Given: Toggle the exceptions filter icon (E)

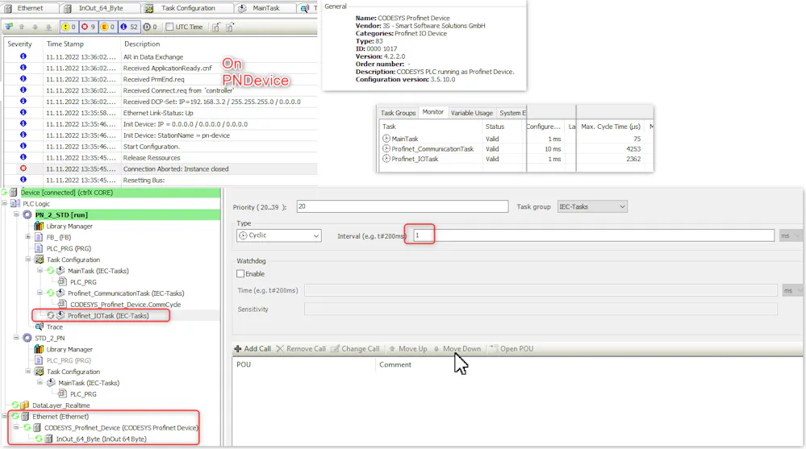Looking at the screenshot, I should [x=107, y=27].
